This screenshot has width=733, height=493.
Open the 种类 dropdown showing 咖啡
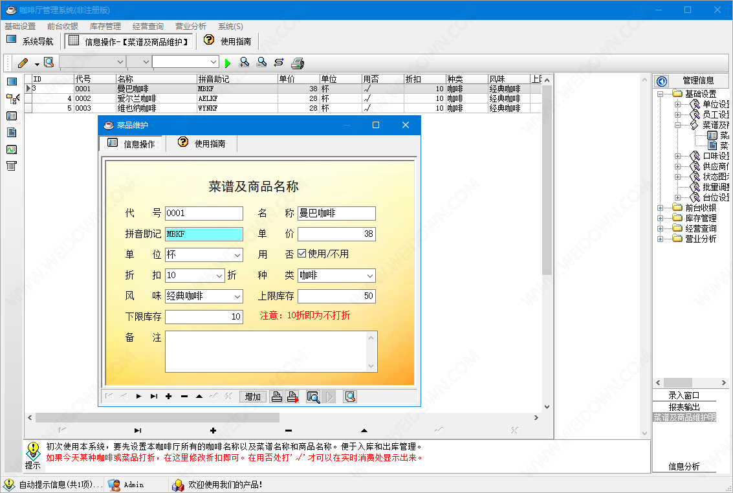[x=369, y=276]
